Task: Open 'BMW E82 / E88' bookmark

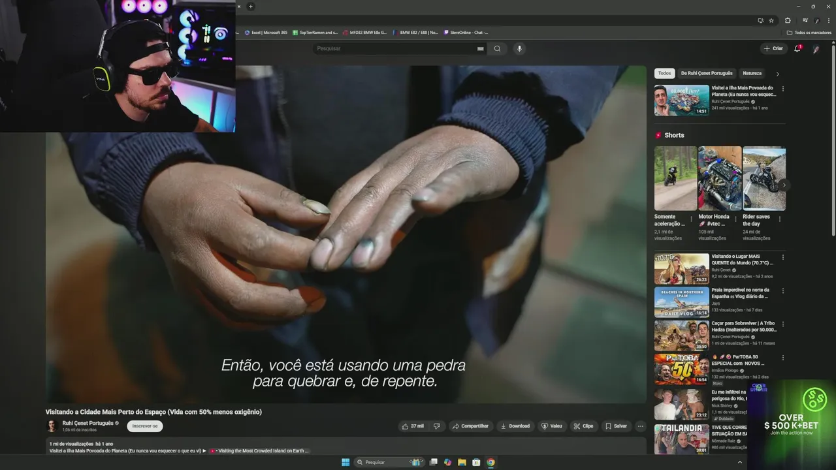Action: pos(415,32)
